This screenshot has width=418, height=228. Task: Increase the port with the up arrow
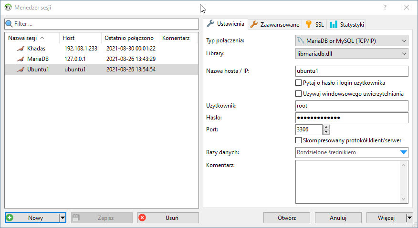(326, 127)
